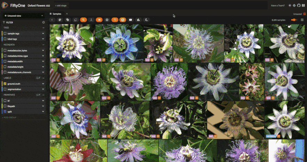The height and width of the screenshot is (162, 307).
Task: Enable the ground_truth label checkbox
Action: (x=5, y=84)
